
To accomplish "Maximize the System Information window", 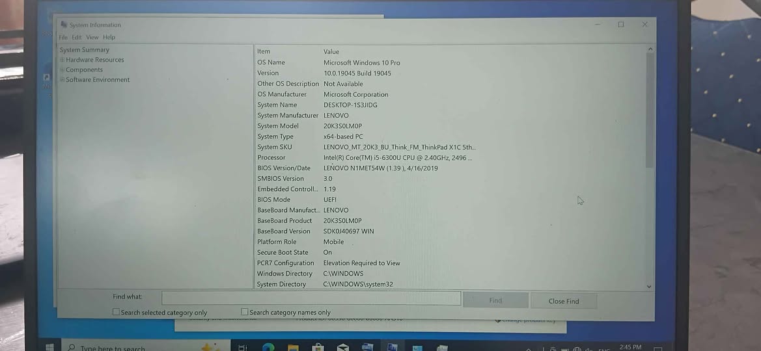I will (x=621, y=24).
